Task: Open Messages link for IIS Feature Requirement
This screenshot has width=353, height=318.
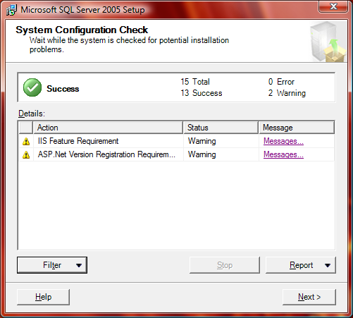Action: [x=283, y=141]
